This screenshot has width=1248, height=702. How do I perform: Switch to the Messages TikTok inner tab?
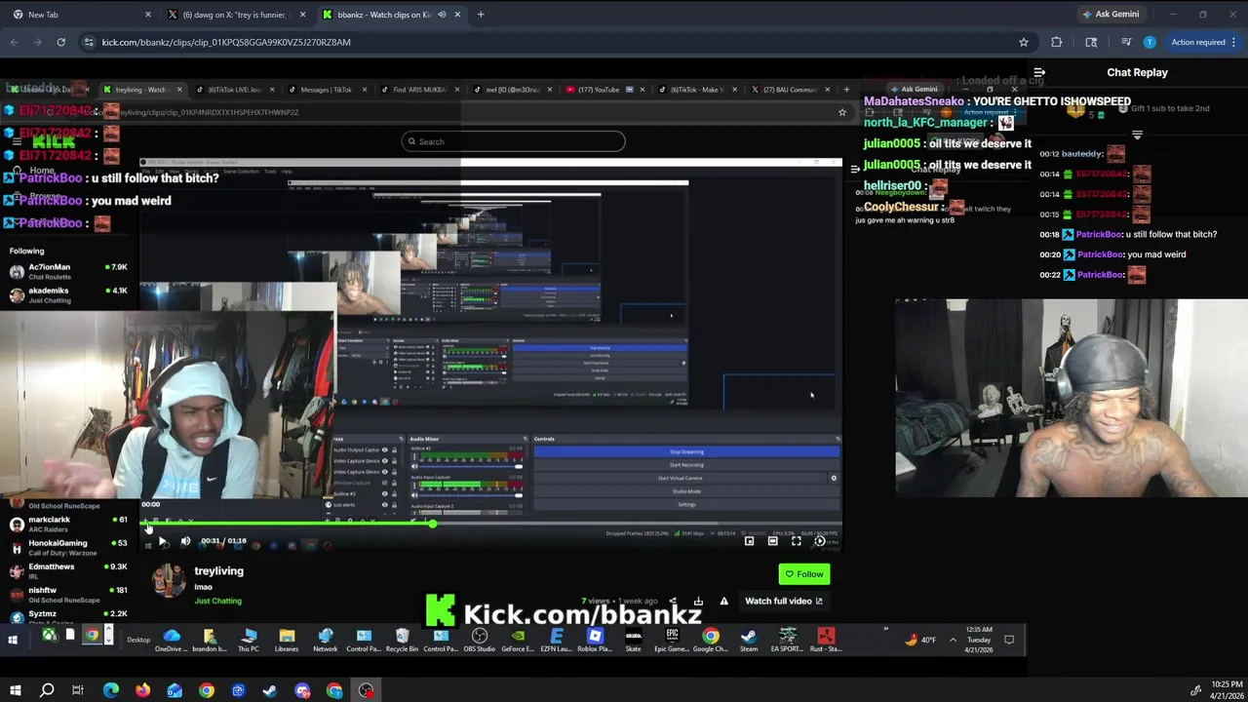tap(327, 90)
